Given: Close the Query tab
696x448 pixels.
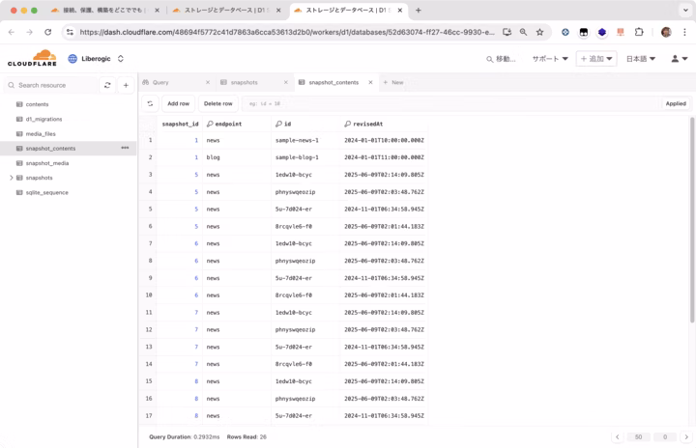Looking at the screenshot, I should tap(205, 83).
